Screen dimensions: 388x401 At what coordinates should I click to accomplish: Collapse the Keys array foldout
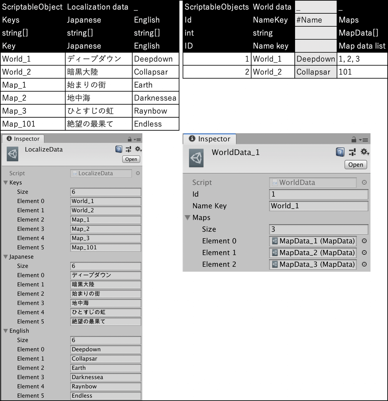6,182
